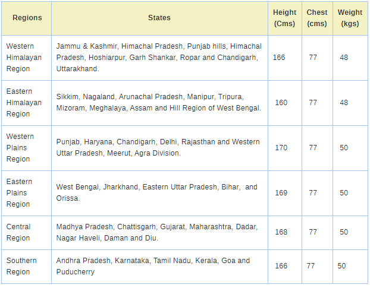The image size is (370, 288).
Task: Click the Southern Region cell
Action: click(21, 266)
